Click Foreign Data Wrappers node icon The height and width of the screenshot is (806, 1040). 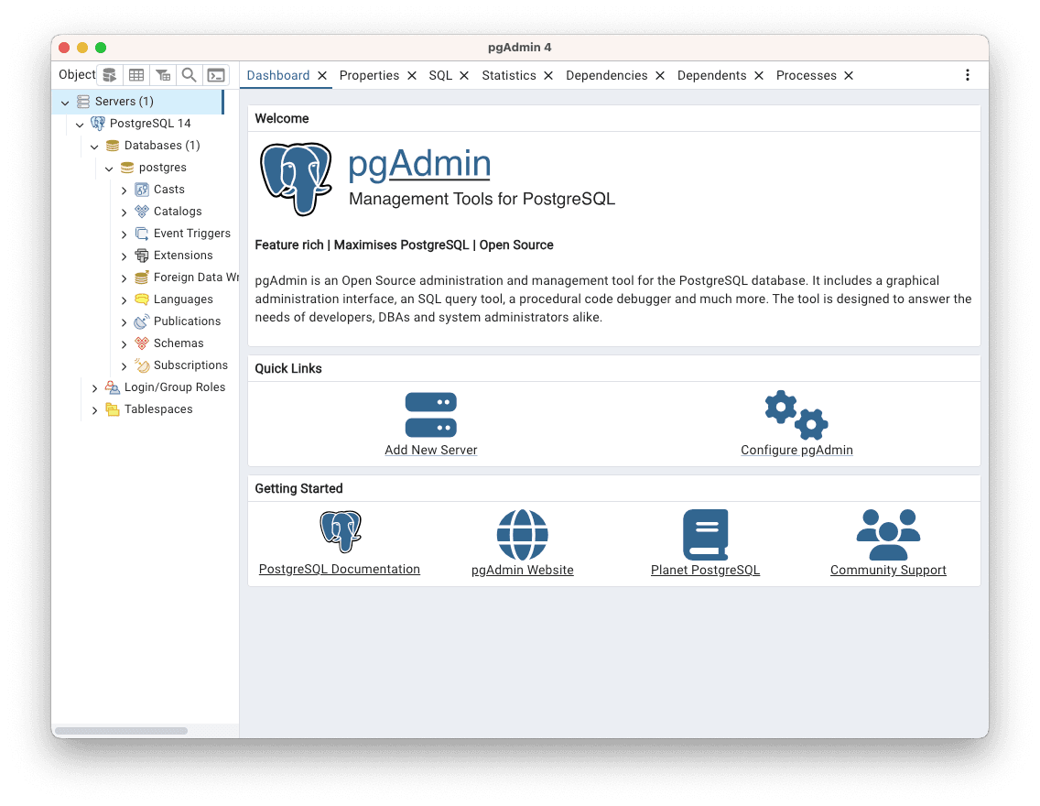(142, 278)
